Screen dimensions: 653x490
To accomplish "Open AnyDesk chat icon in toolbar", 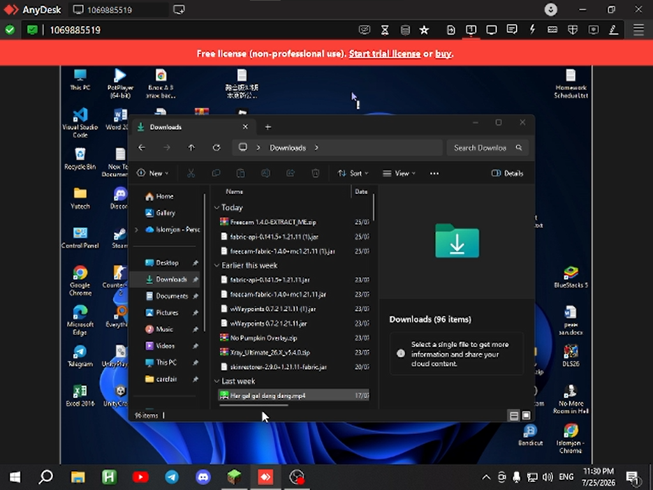I will coord(512,29).
